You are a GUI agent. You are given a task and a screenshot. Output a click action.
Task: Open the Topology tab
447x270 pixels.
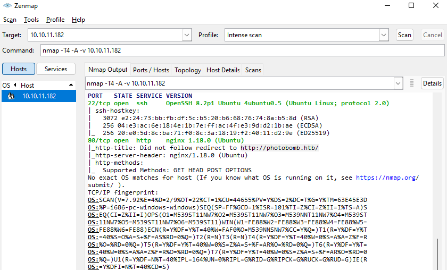(x=187, y=70)
